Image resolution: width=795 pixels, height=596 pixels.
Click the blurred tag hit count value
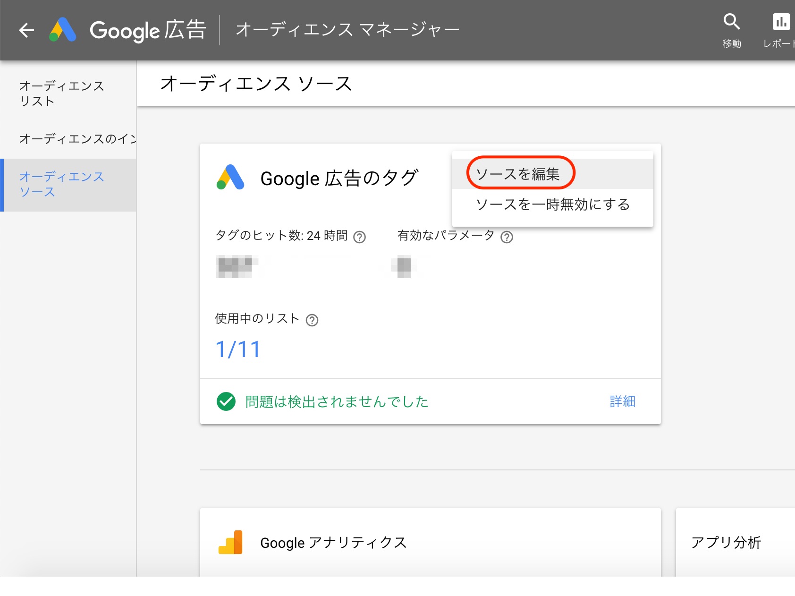tap(237, 266)
